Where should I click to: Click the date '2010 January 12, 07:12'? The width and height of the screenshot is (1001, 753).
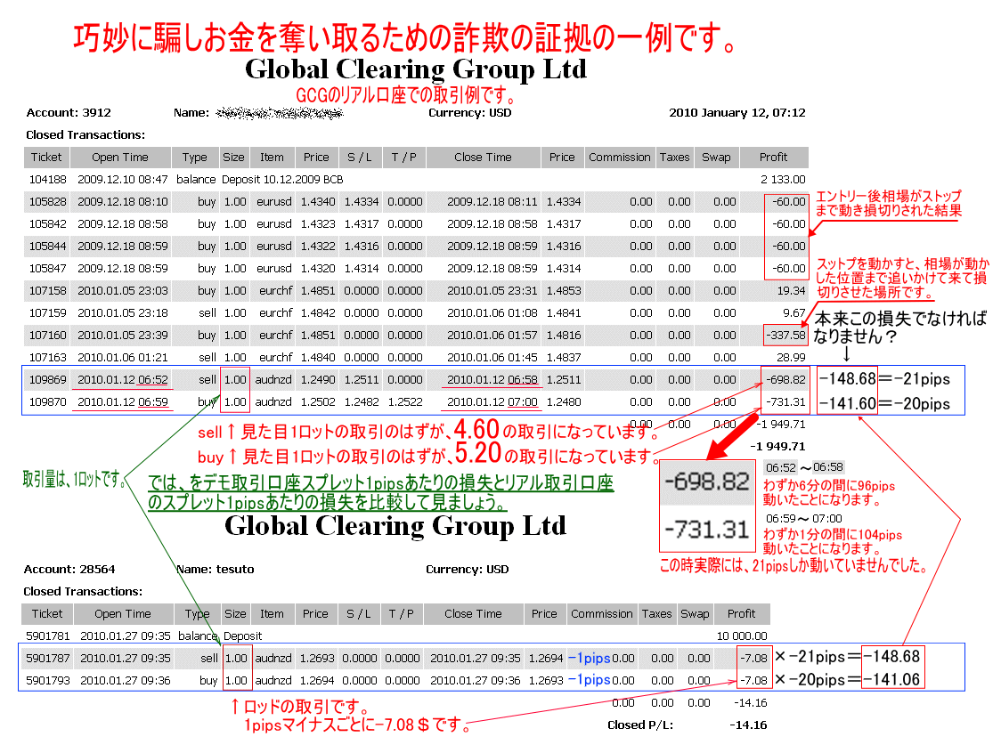click(x=737, y=113)
